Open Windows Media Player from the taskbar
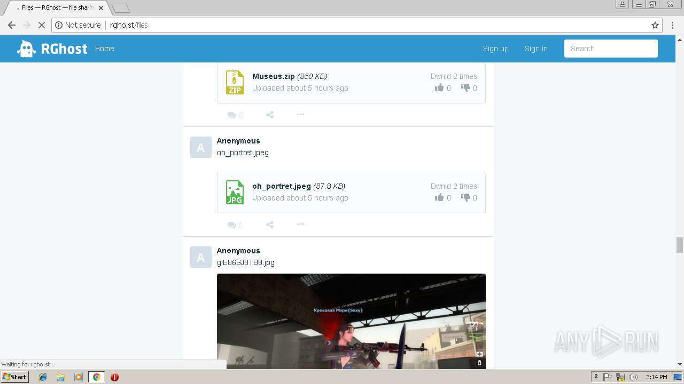 tap(78, 377)
